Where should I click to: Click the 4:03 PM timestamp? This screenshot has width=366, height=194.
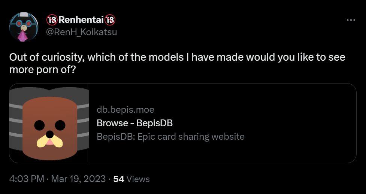27,179
